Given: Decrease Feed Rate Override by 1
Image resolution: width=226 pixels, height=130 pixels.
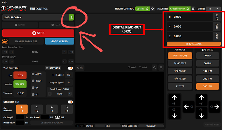Looking at the screenshot, I should pos(12,52).
